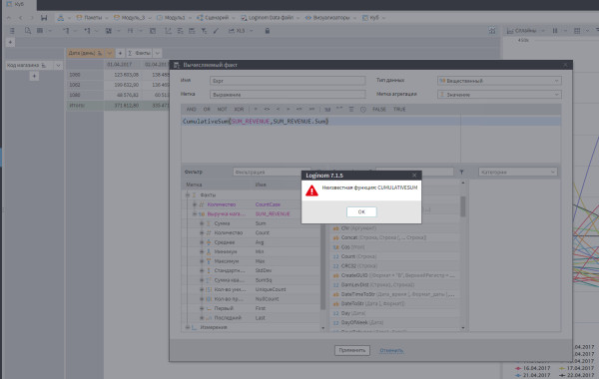Click the lock icon in cube toolbar
The image size is (599, 379).
(x=268, y=31)
